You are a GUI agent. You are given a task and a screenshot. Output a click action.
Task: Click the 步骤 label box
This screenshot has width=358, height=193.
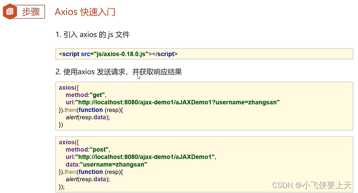(31, 12)
